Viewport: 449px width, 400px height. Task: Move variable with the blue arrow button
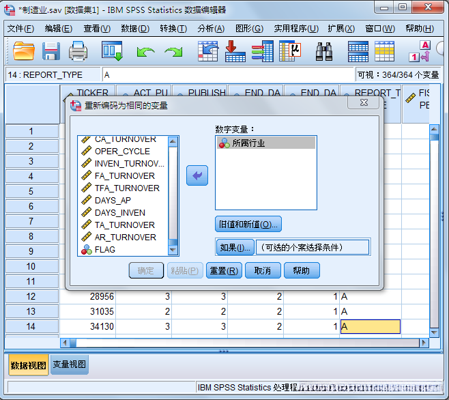[197, 175]
